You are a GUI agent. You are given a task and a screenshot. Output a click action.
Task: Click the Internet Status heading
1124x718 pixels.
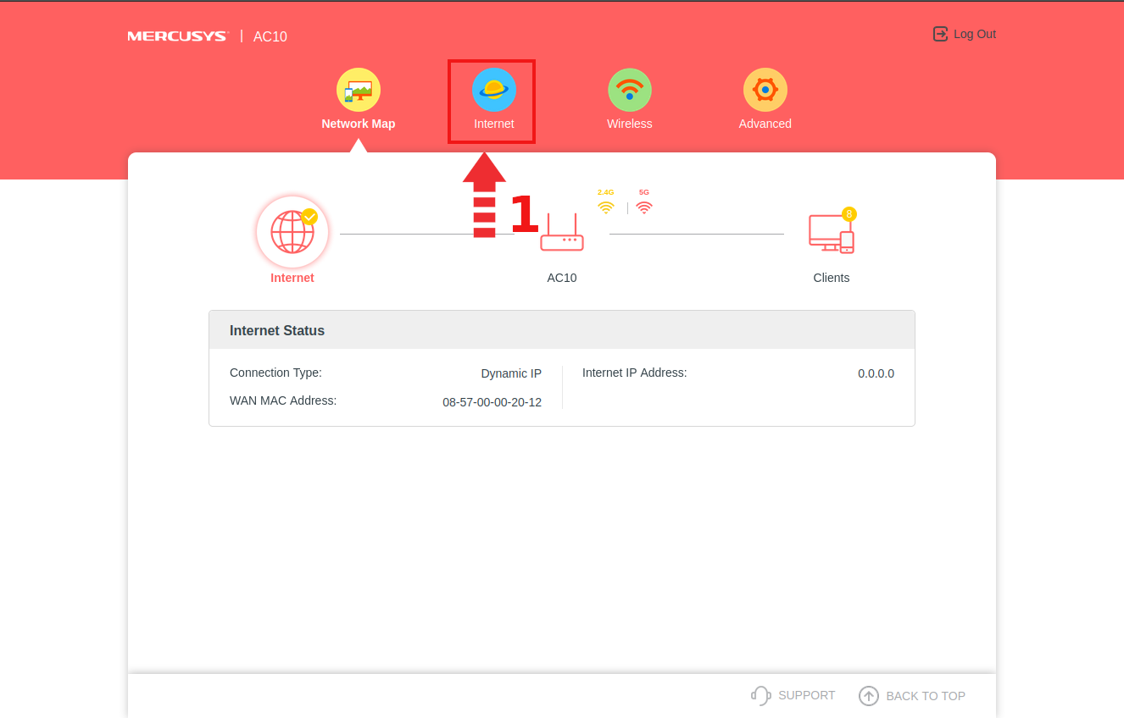(x=277, y=331)
